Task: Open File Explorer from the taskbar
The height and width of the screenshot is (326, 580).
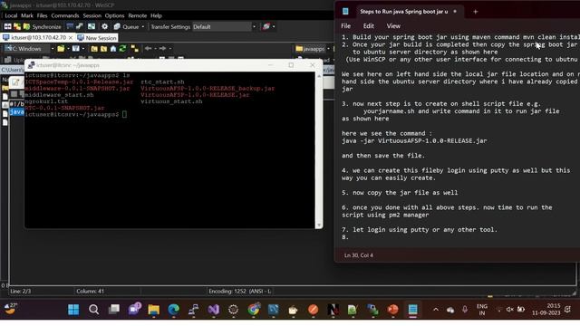Action: pyautogui.click(x=153, y=310)
